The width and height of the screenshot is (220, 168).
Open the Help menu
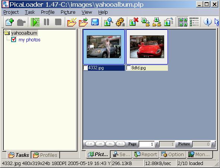coord(103,12)
